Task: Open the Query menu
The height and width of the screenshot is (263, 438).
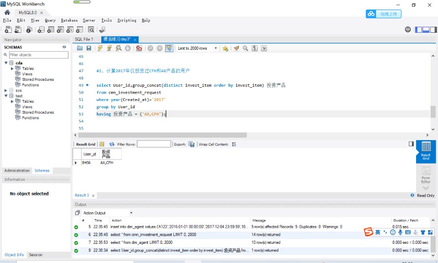Action: (x=50, y=21)
